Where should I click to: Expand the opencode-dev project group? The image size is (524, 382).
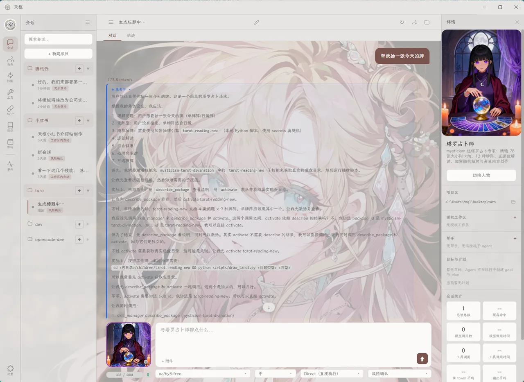coord(88,240)
